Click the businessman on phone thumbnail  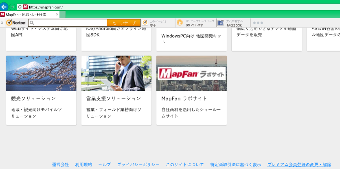coord(116,73)
